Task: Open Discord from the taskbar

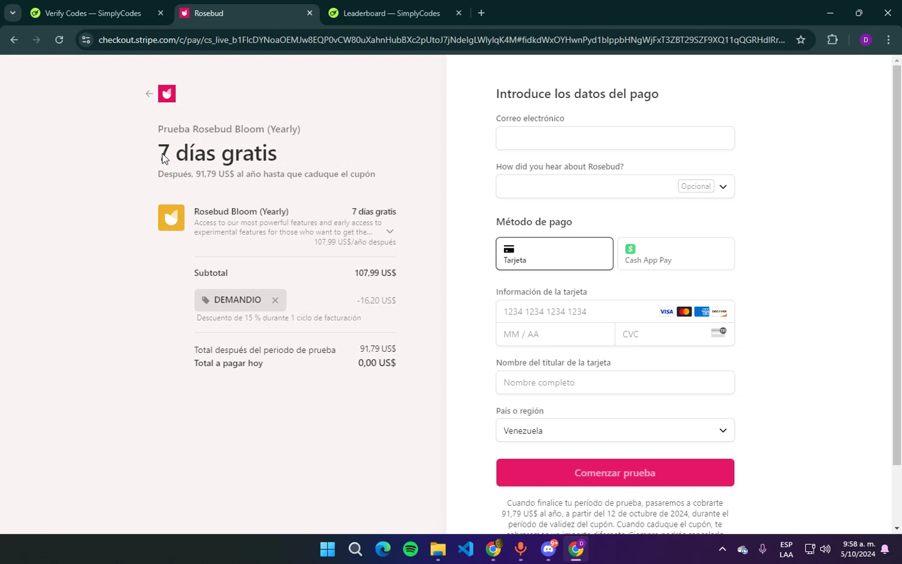Action: [548, 549]
